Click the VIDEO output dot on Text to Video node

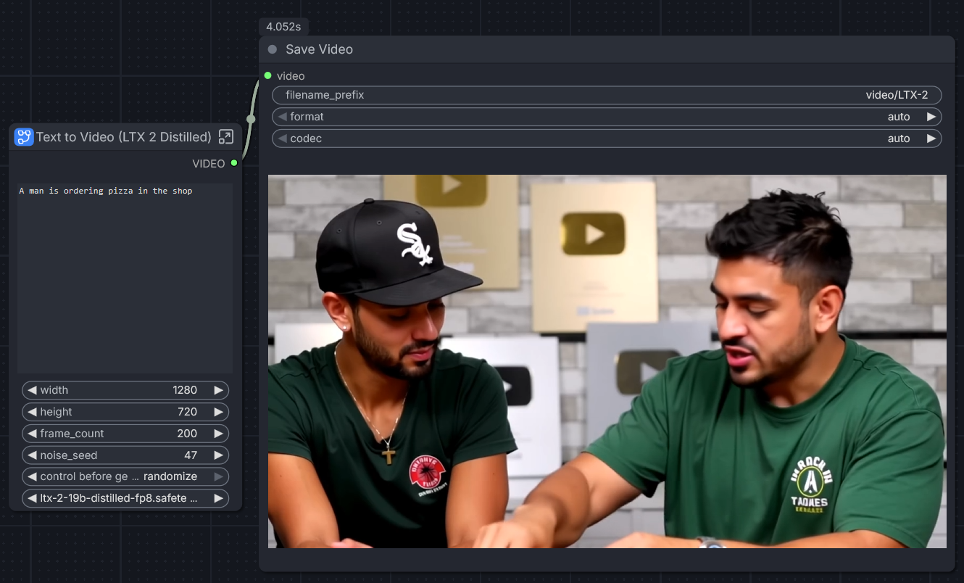(x=234, y=163)
